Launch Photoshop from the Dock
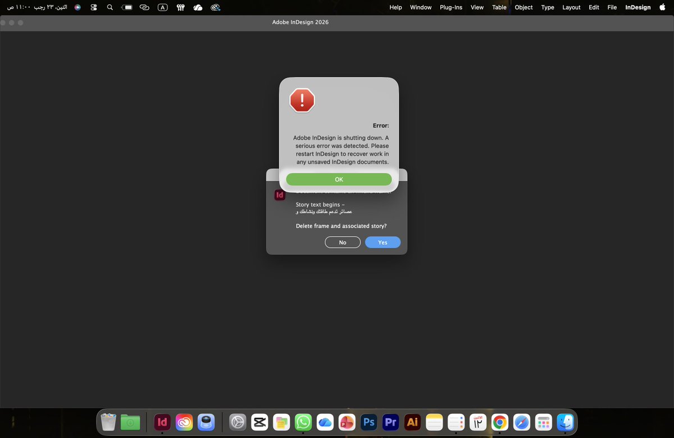Image resolution: width=674 pixels, height=438 pixels. coord(369,422)
